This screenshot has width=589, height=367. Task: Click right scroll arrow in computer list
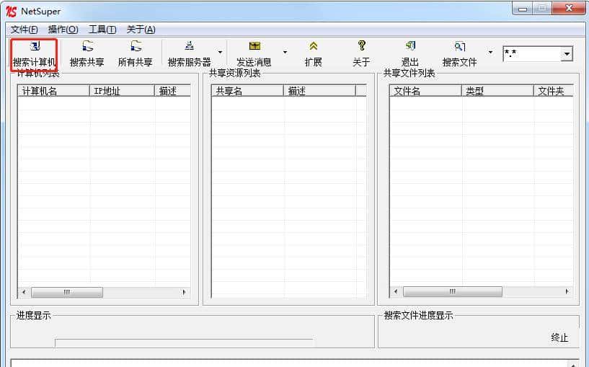pos(184,292)
